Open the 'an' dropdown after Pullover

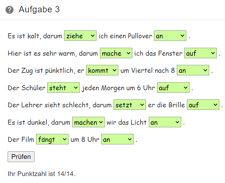[170, 36]
